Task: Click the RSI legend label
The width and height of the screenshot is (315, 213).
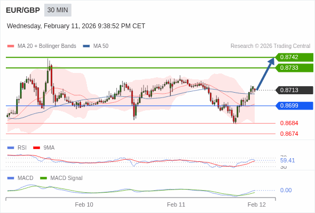Action: pos(22,148)
